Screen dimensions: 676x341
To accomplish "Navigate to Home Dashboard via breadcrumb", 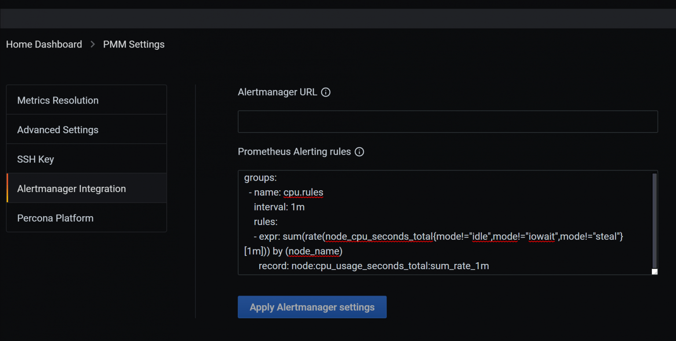I will click(44, 44).
